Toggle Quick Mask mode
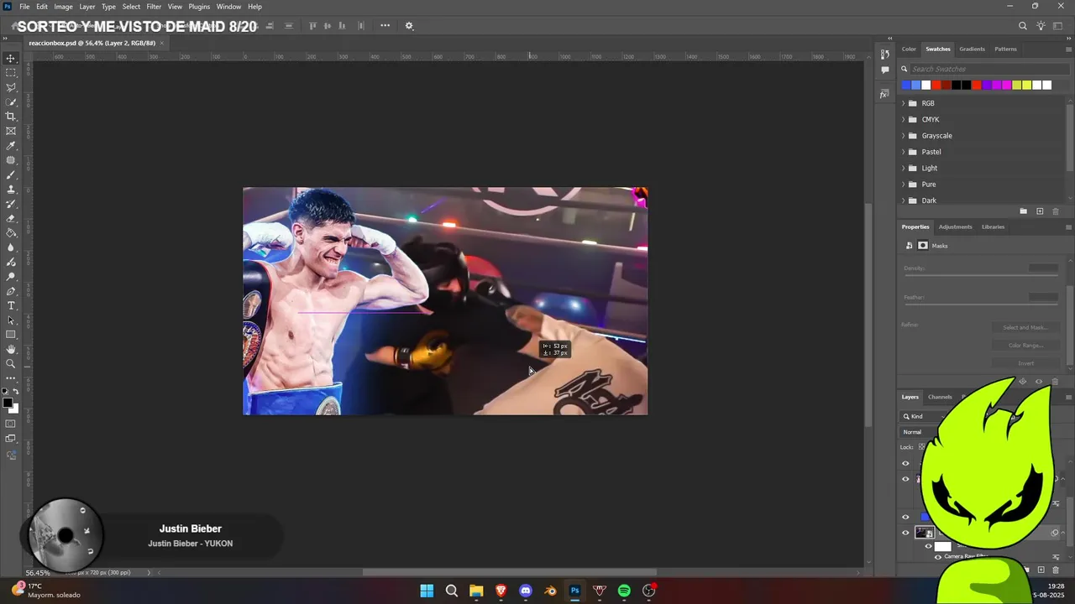1075x604 pixels. pos(11,424)
